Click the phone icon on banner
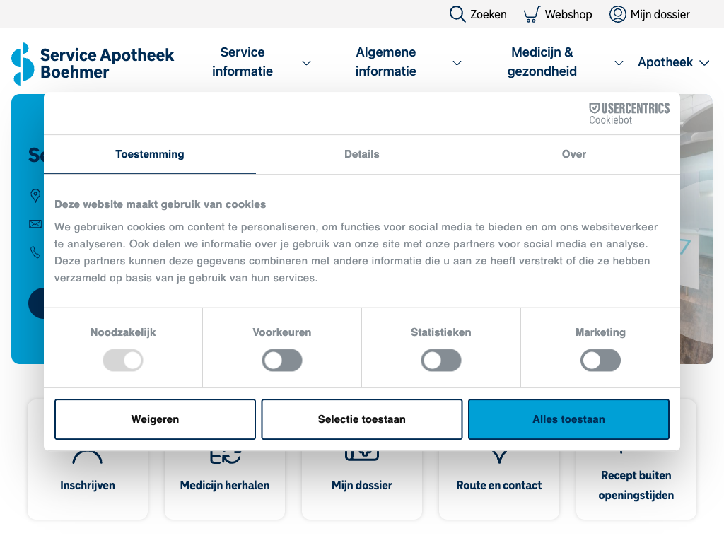 coord(35,252)
